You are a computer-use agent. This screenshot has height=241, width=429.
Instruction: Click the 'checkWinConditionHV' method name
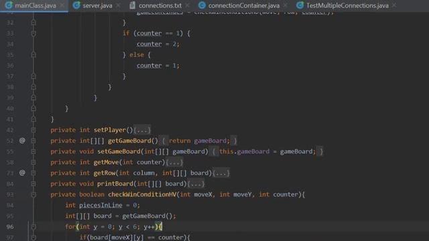[142, 195]
